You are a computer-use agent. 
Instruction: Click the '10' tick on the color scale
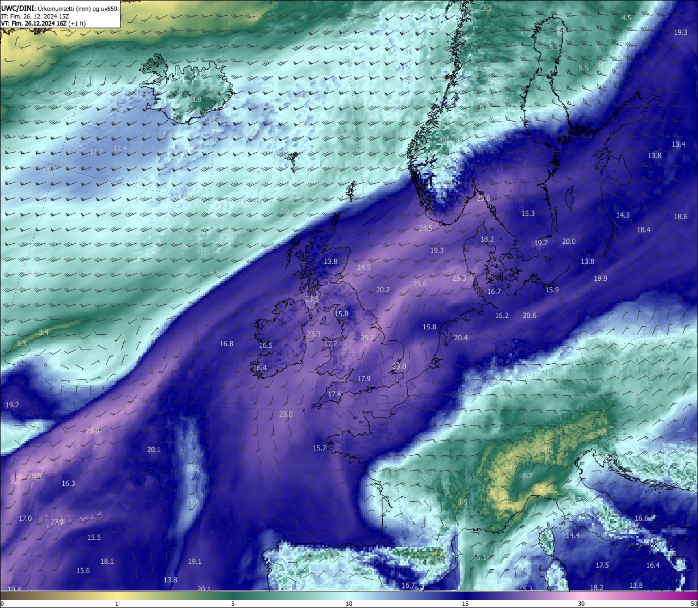pyautogui.click(x=349, y=604)
